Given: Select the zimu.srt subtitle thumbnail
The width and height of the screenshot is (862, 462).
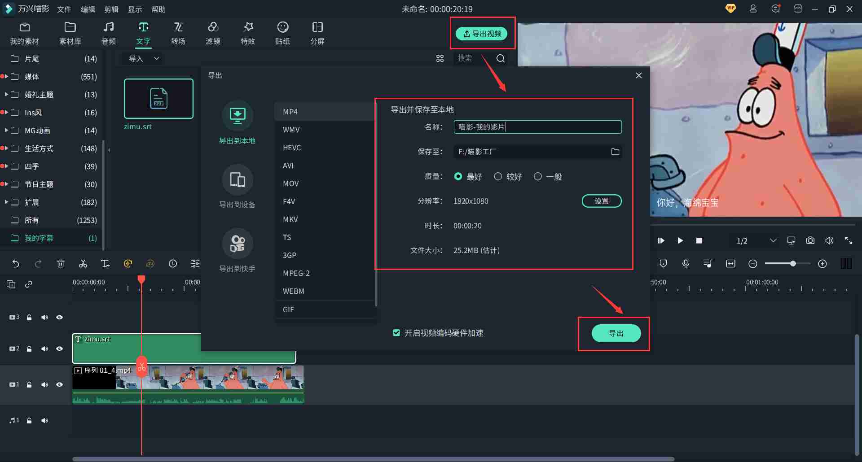Looking at the screenshot, I should pyautogui.click(x=158, y=99).
